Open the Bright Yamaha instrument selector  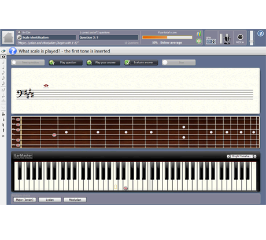[x=242, y=156]
